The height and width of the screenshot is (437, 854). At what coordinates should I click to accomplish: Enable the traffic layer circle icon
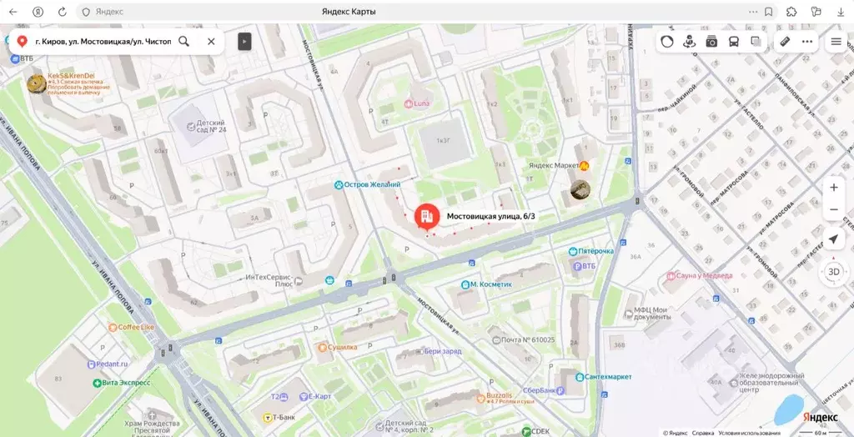[x=667, y=42]
